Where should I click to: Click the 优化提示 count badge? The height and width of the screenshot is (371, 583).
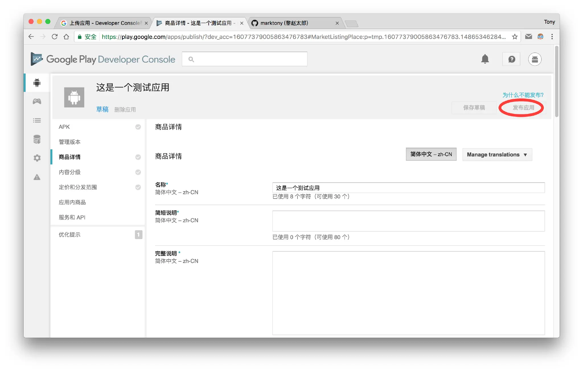[x=138, y=235]
